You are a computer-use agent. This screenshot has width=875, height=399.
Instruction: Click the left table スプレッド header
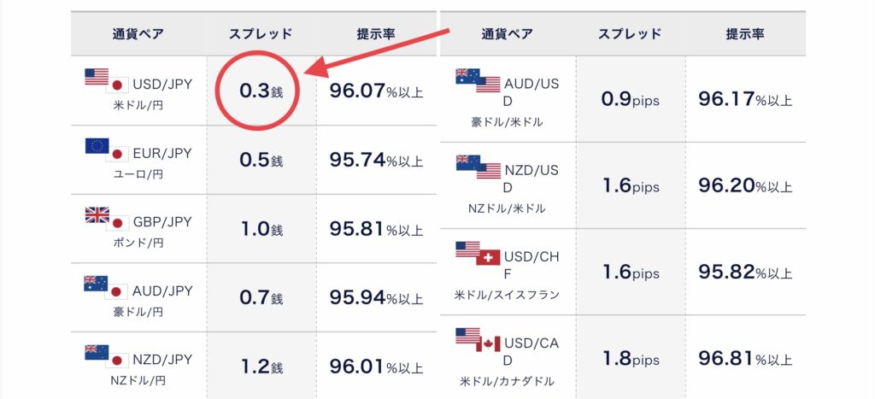click(x=261, y=33)
